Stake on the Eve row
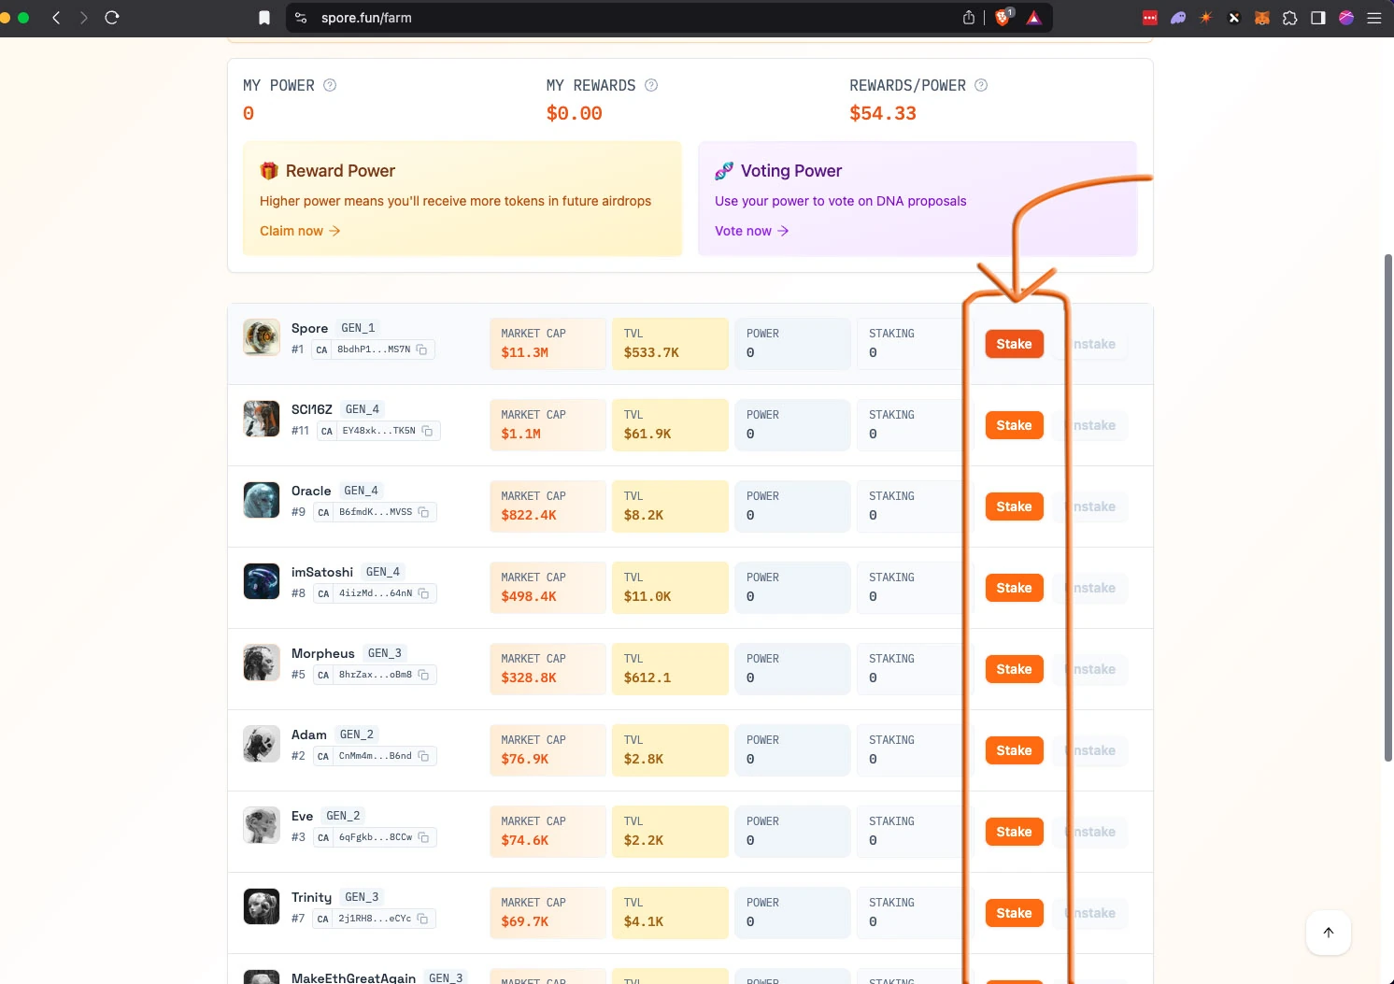 (1014, 832)
